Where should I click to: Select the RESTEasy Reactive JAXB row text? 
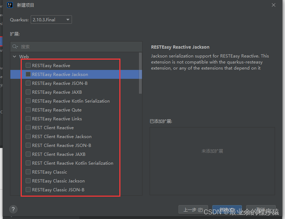coord(57,92)
